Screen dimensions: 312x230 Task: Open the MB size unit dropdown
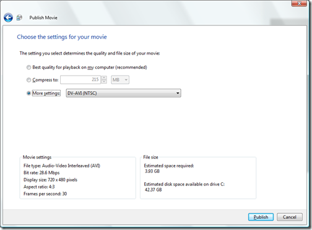120,80
